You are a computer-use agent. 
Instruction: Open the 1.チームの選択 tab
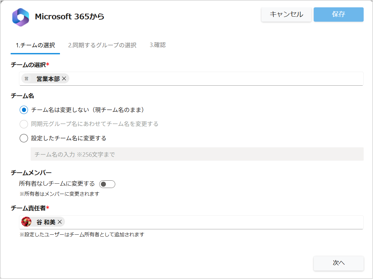click(x=35, y=45)
